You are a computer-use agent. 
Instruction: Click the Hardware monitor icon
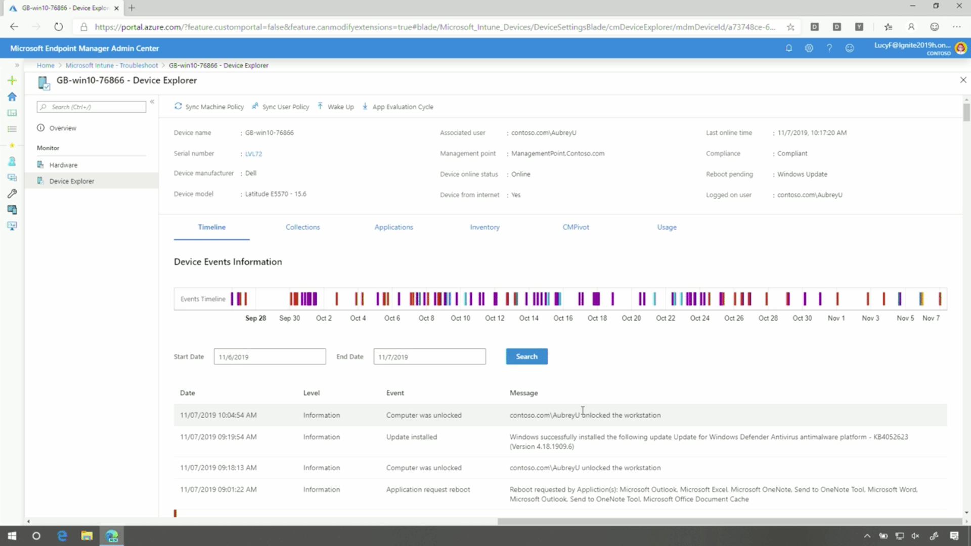tap(40, 164)
